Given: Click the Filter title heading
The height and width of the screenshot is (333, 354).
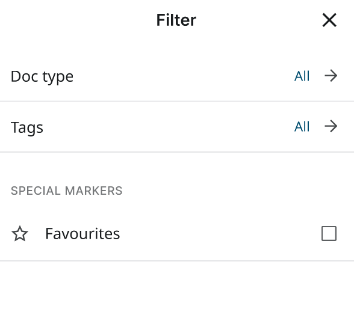Looking at the screenshot, I should click(x=176, y=20).
